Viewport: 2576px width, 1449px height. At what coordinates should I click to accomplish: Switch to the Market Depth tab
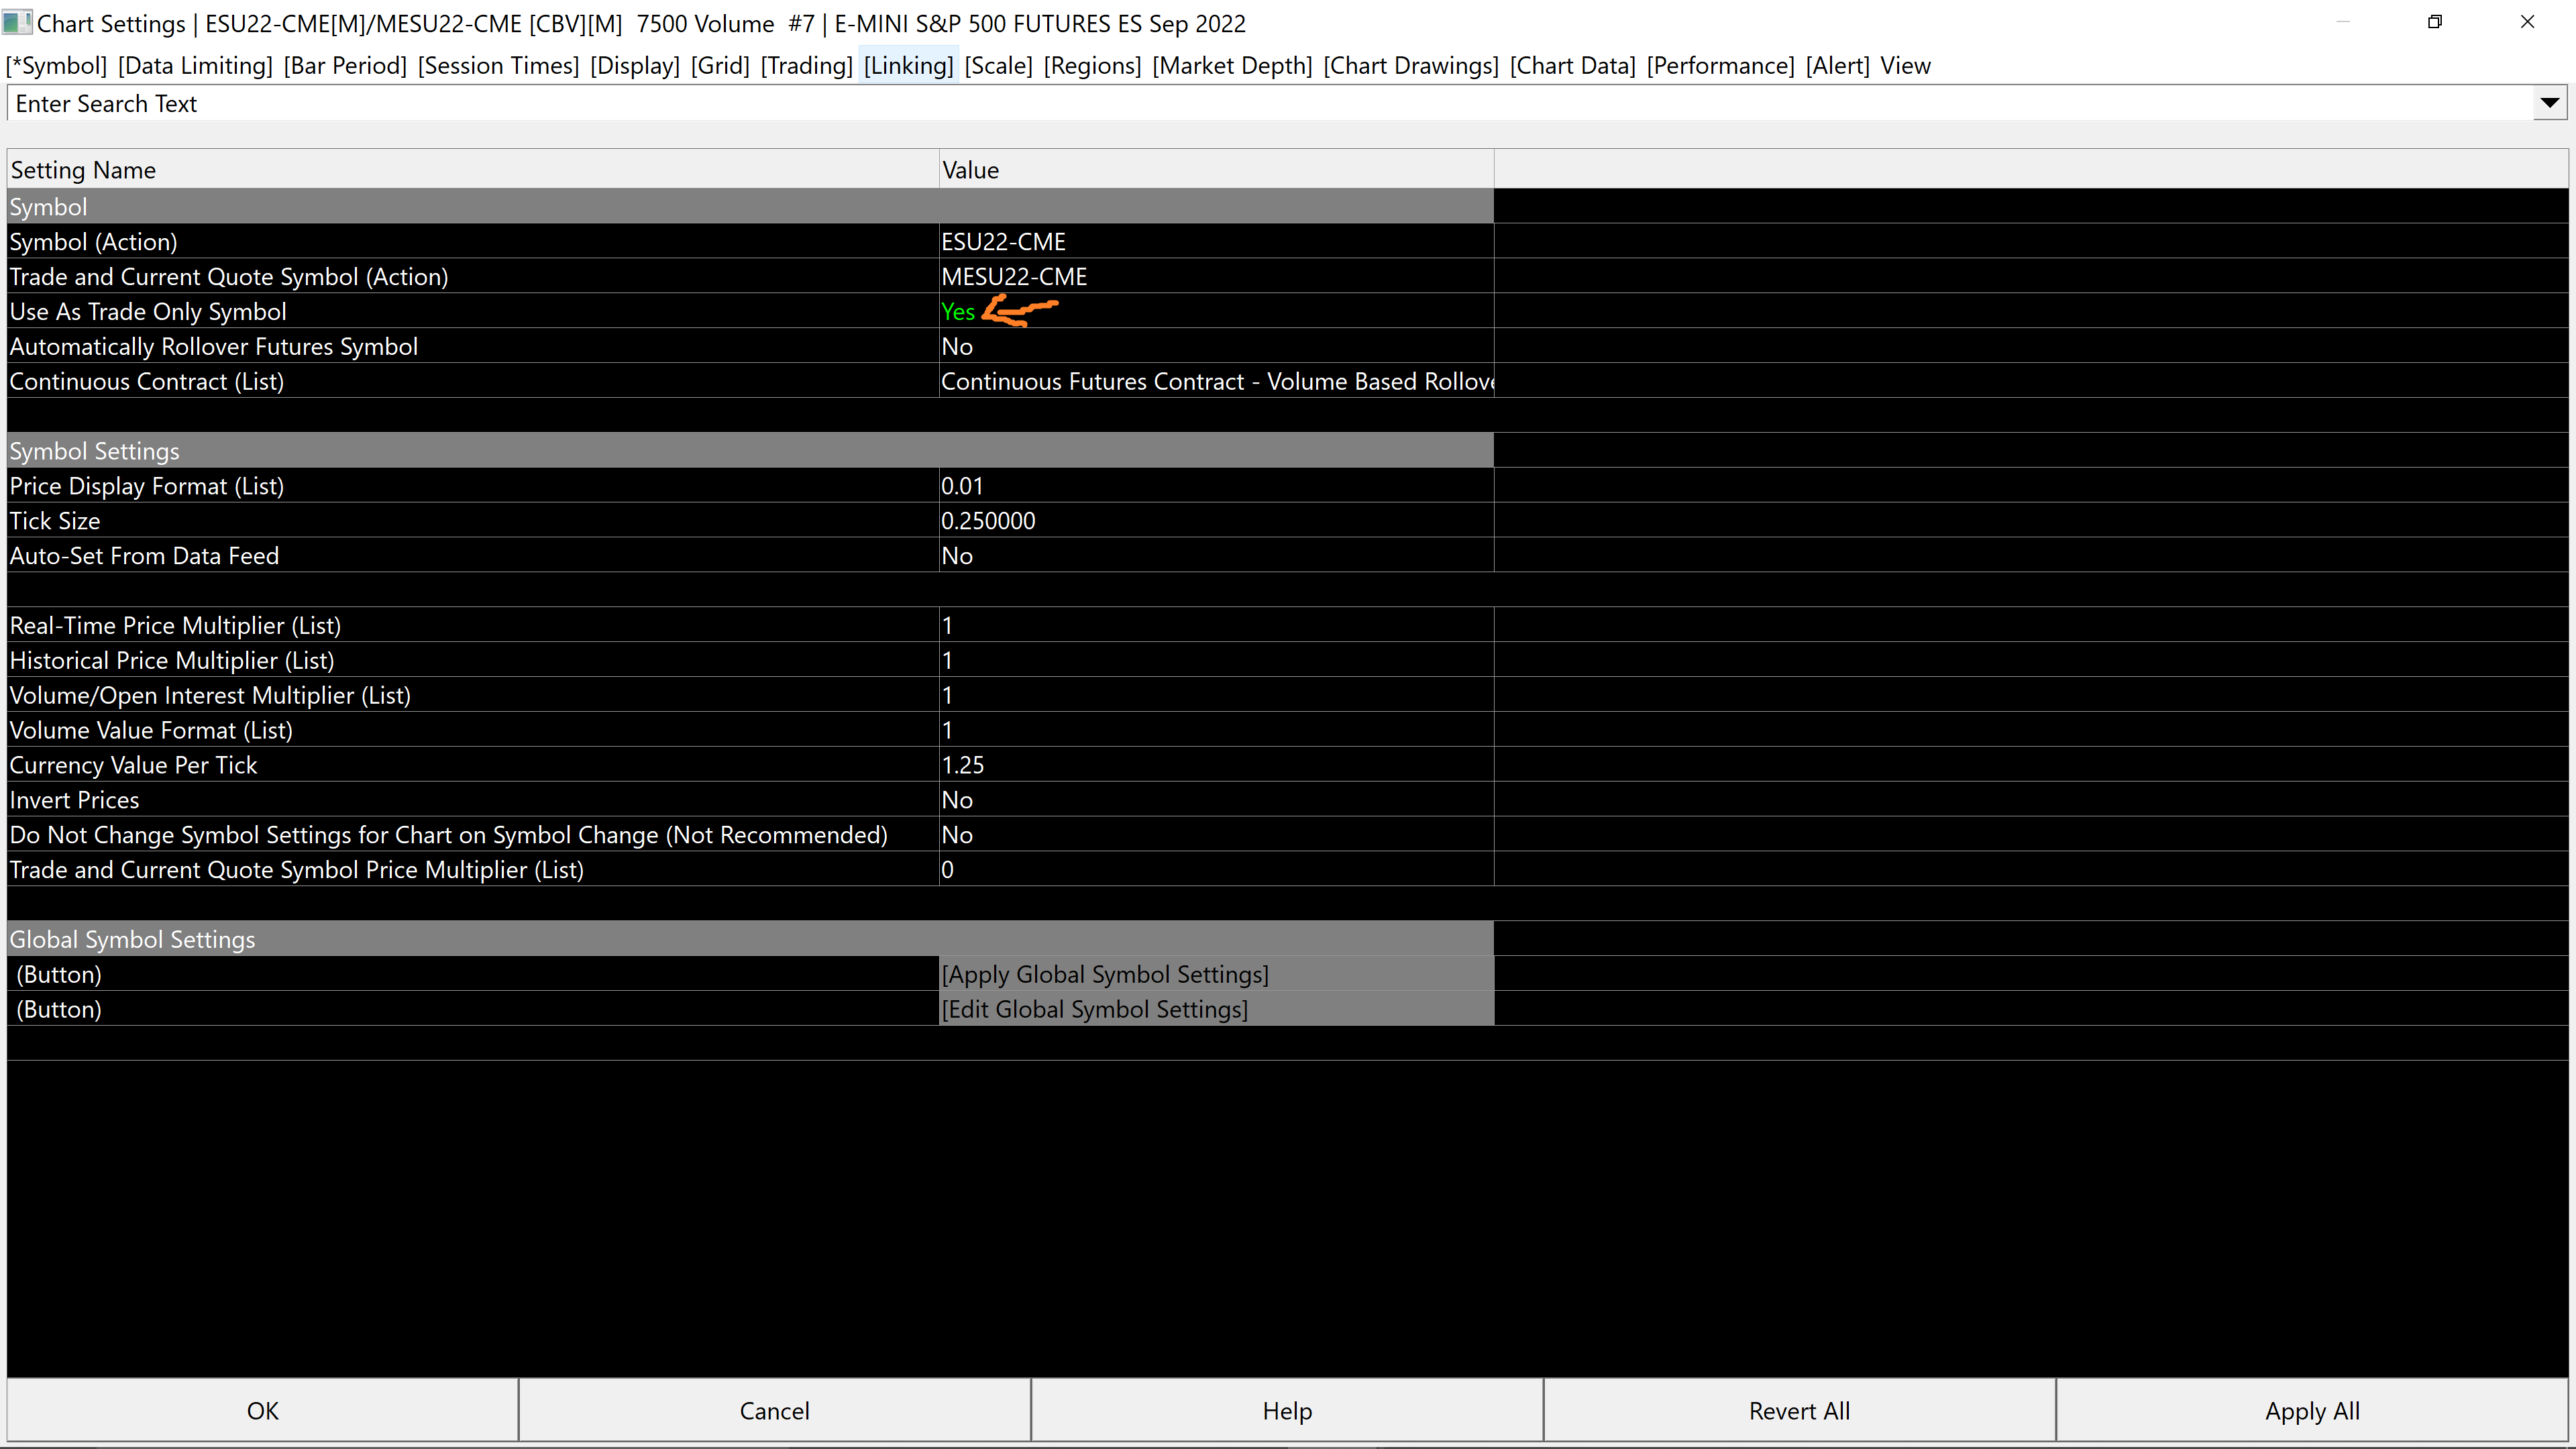click(1232, 66)
